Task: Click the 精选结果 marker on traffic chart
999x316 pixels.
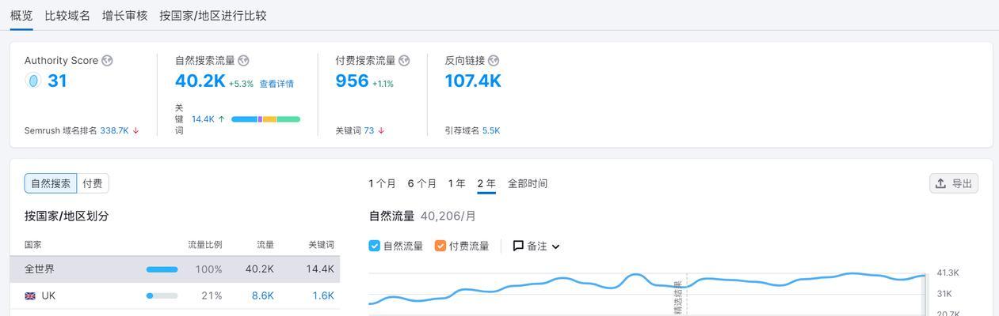Action: coord(678,298)
